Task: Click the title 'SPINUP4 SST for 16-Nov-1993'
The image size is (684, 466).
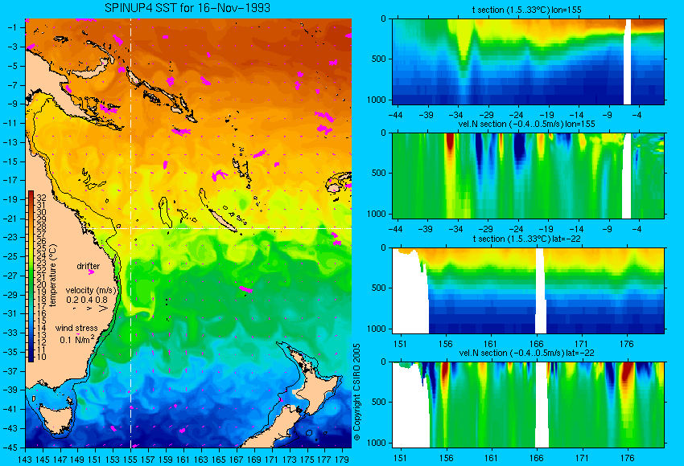Action: point(187,8)
